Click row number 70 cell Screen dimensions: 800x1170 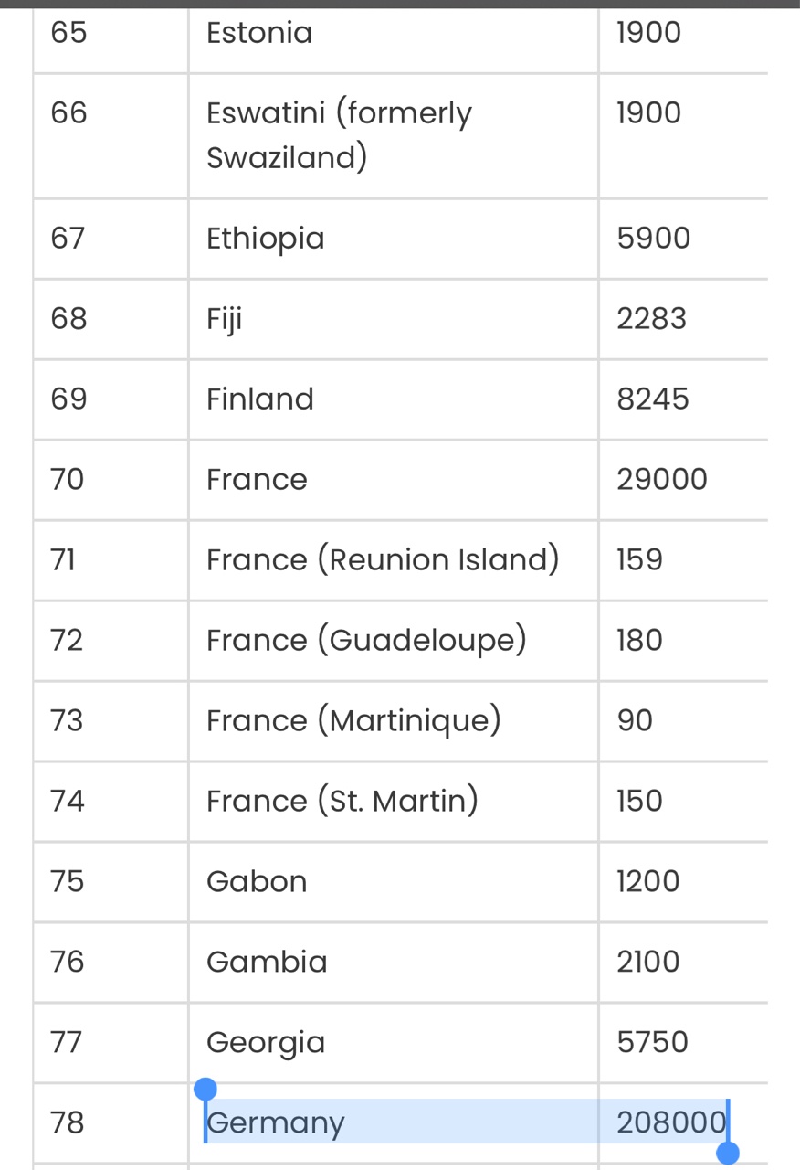[68, 480]
